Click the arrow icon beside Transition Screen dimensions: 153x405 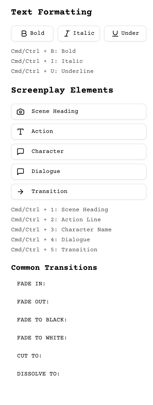coord(20,192)
